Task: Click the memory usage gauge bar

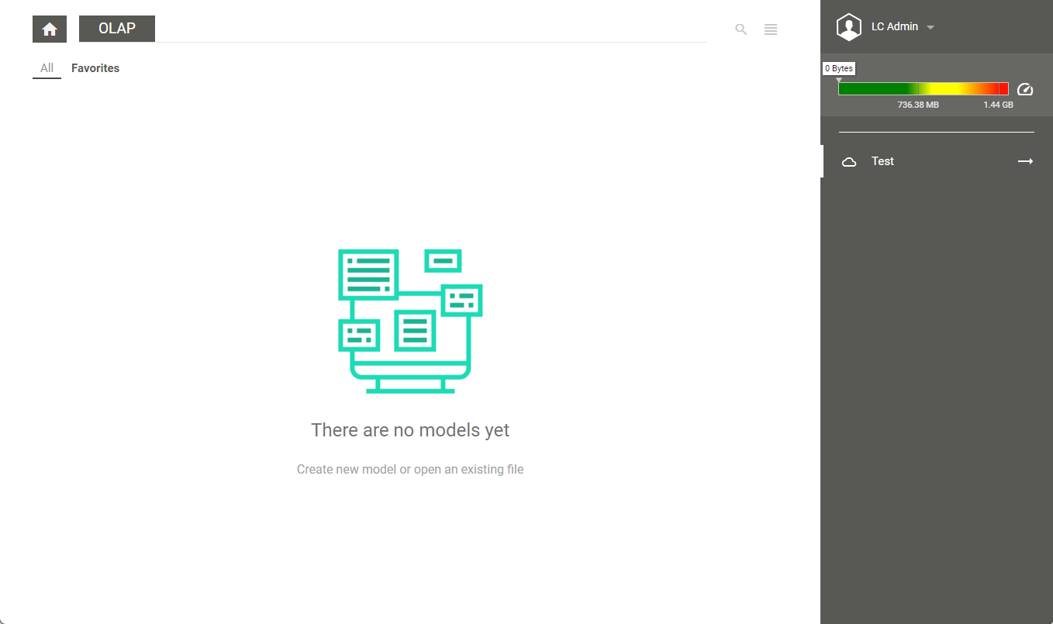Action: [924, 89]
